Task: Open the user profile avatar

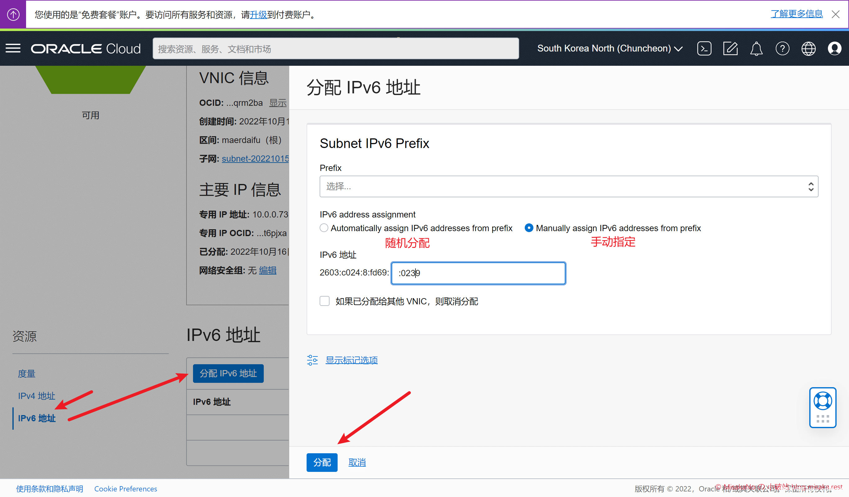Action: click(x=834, y=48)
